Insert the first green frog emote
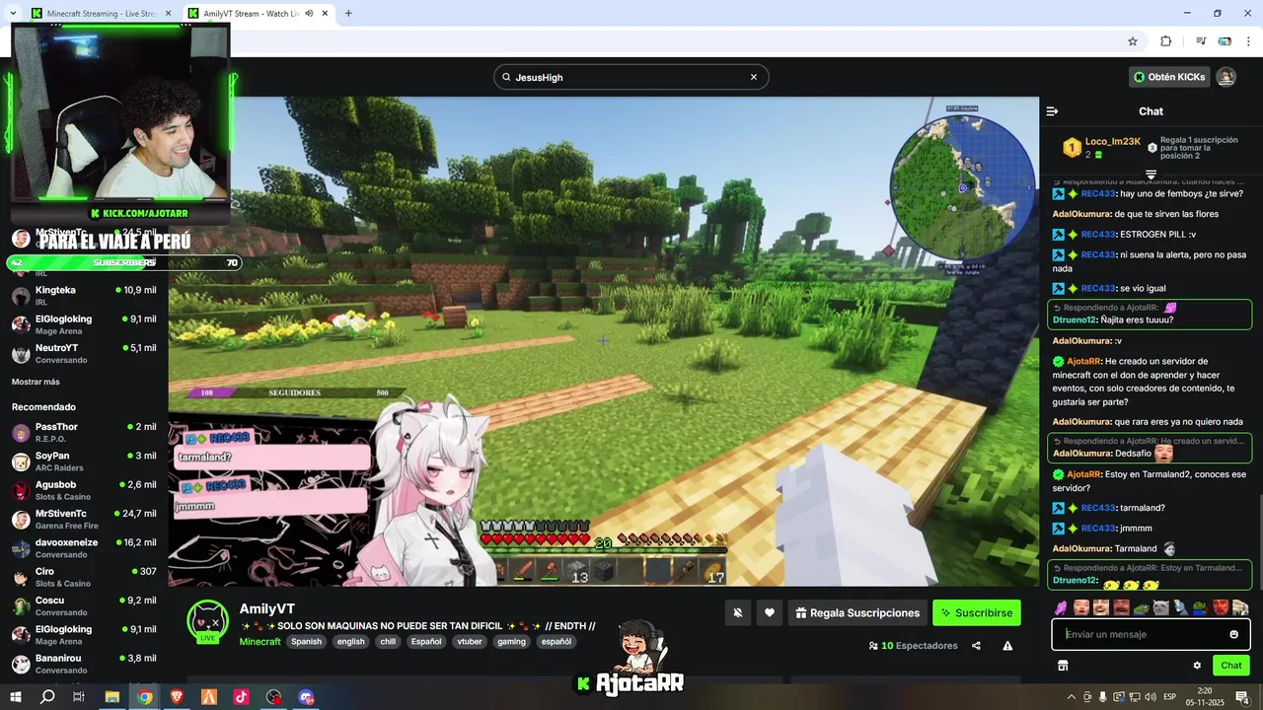1263x710 pixels. 1141,607
